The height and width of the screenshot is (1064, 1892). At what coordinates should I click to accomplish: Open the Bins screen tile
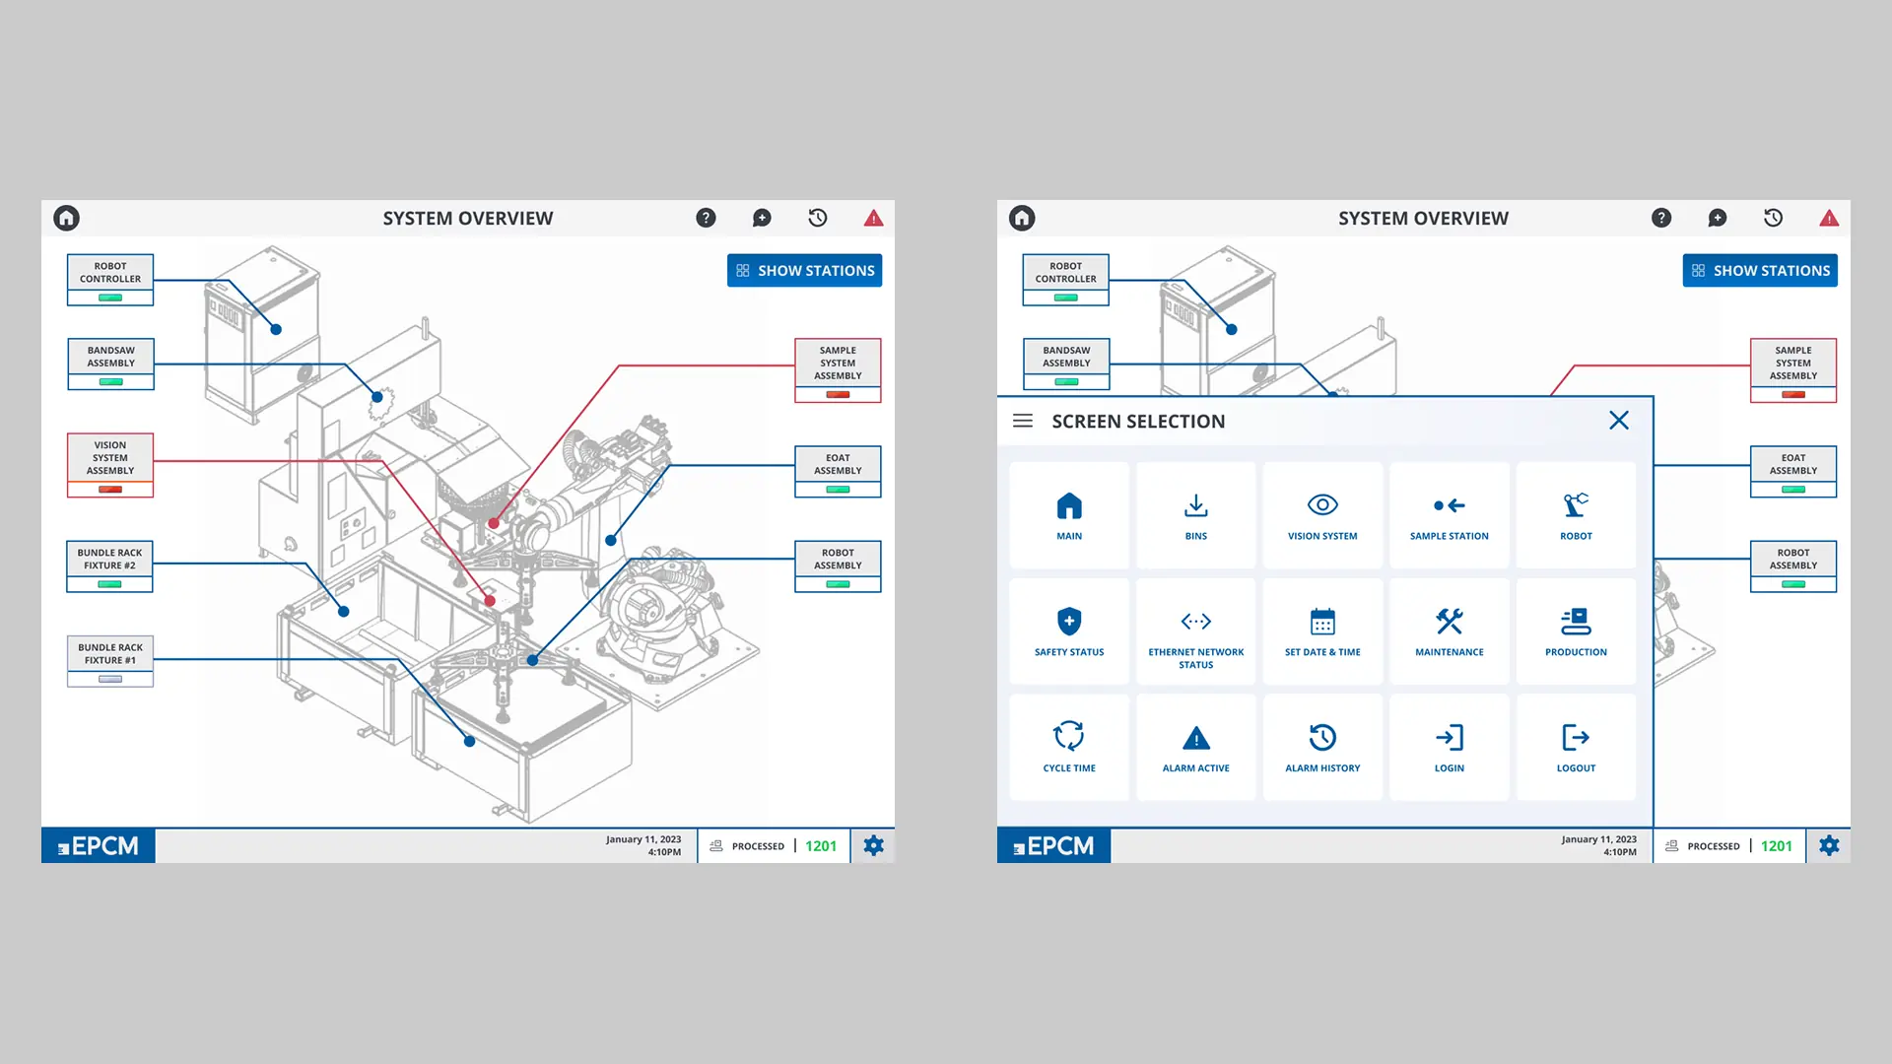(1195, 515)
